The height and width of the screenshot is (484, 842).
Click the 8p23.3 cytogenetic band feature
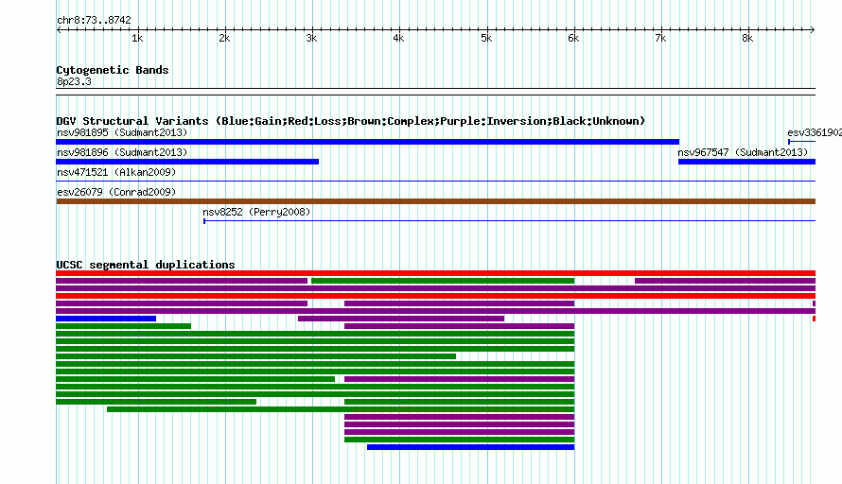coord(435,92)
